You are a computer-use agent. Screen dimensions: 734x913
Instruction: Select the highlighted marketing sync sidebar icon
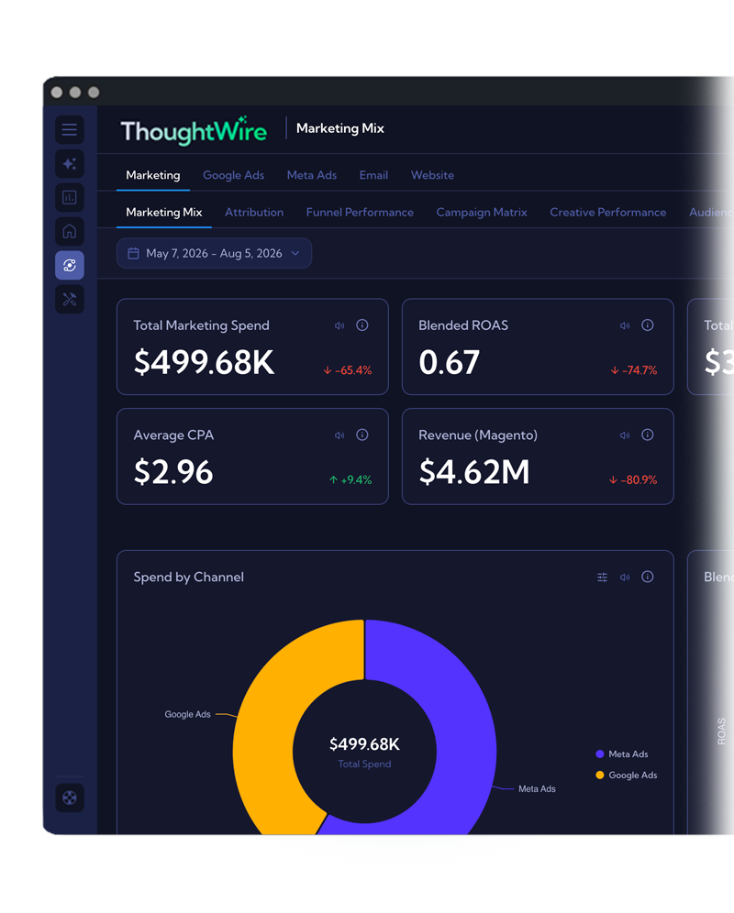[x=70, y=266]
